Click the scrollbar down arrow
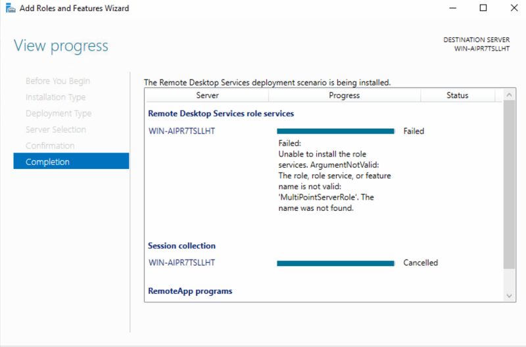Image resolution: width=526 pixels, height=347 pixels. (509, 296)
